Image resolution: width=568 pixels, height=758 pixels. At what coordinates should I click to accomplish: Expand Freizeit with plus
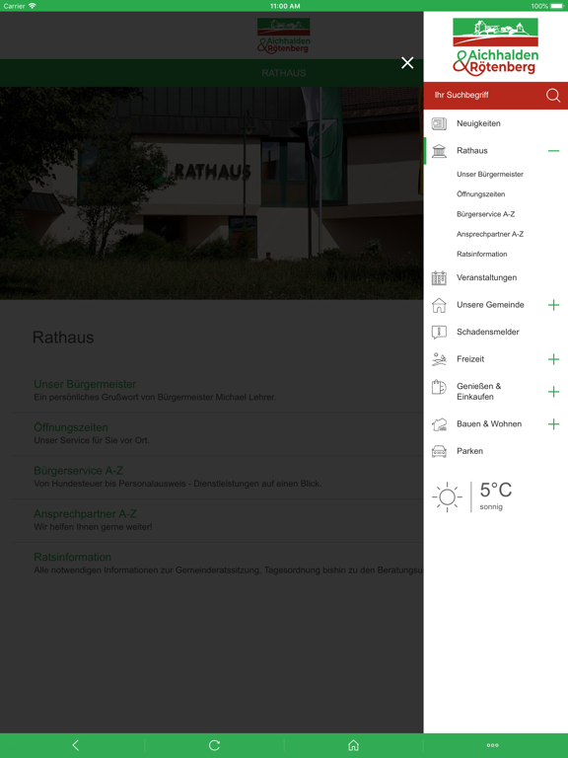(x=553, y=359)
